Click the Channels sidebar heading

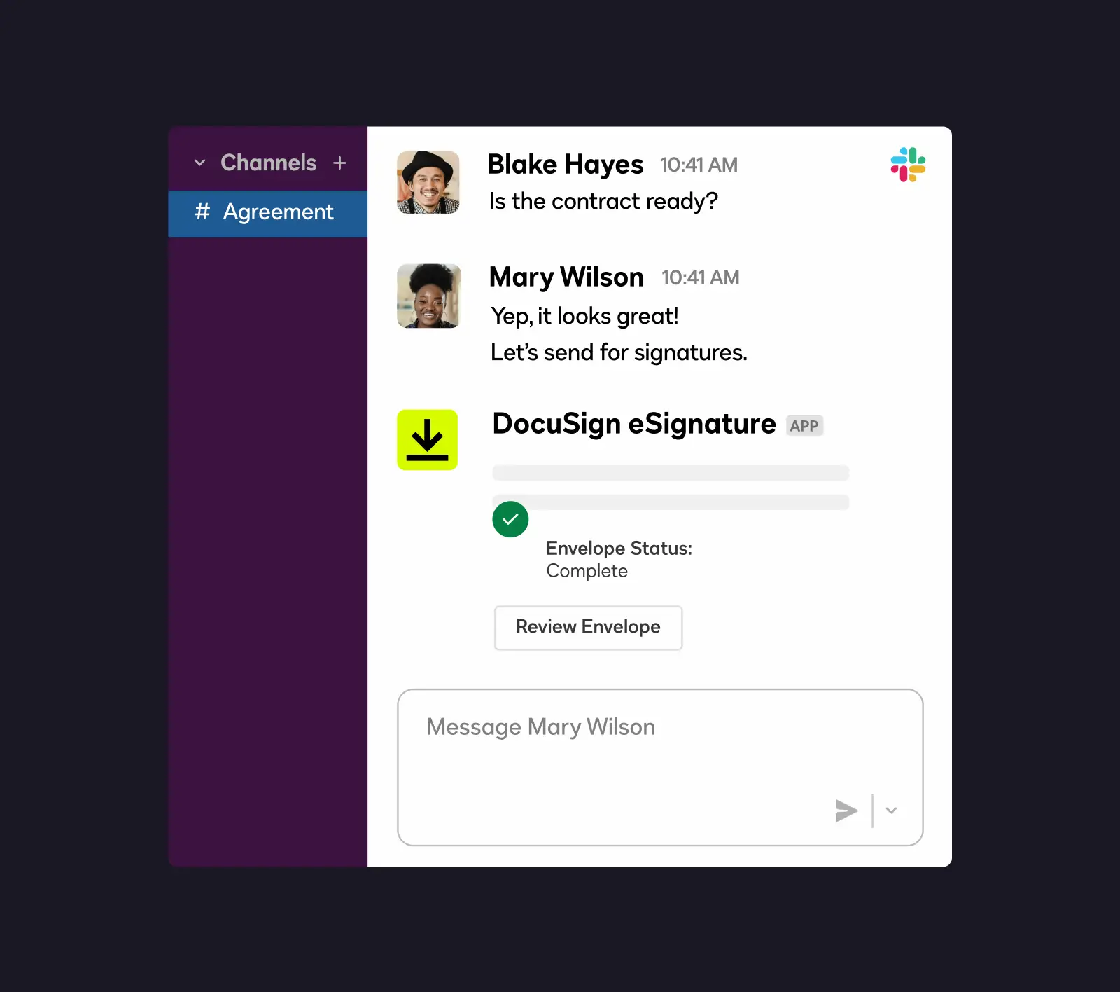[269, 163]
